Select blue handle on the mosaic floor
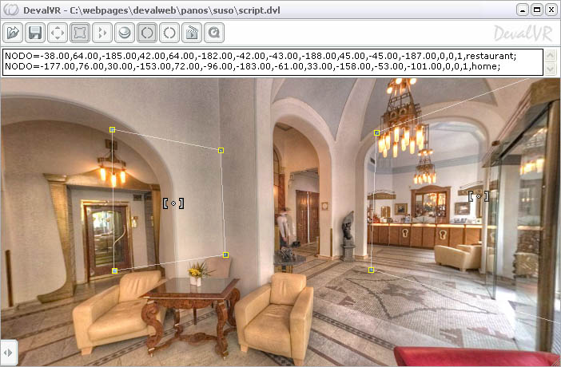This screenshot has height=367, width=561. 372,270
